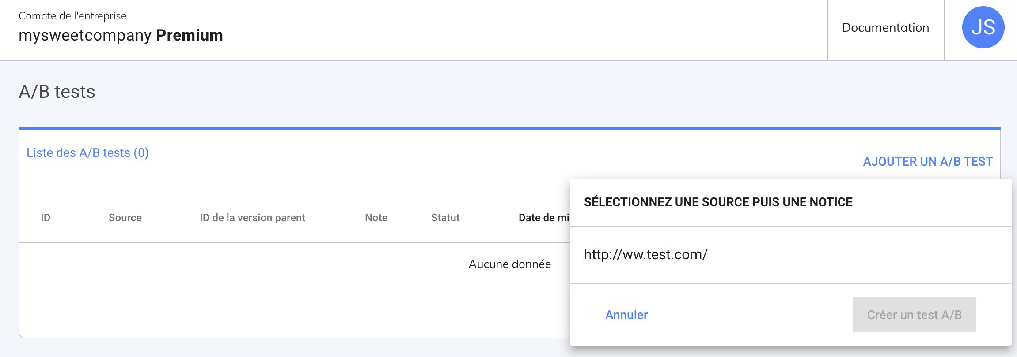Choose the http://ww.test.com/ source
This screenshot has width=1017, height=357.
[645, 254]
